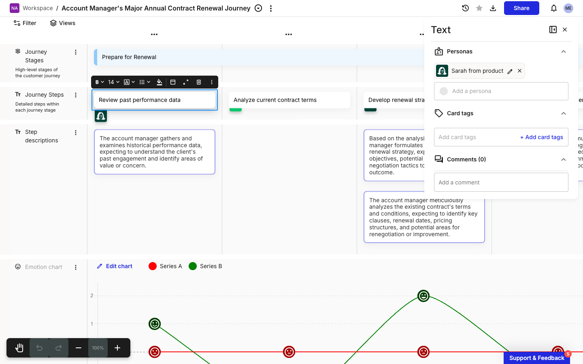
Task: Edit Sarah from product persona pencil
Action: [x=510, y=71]
